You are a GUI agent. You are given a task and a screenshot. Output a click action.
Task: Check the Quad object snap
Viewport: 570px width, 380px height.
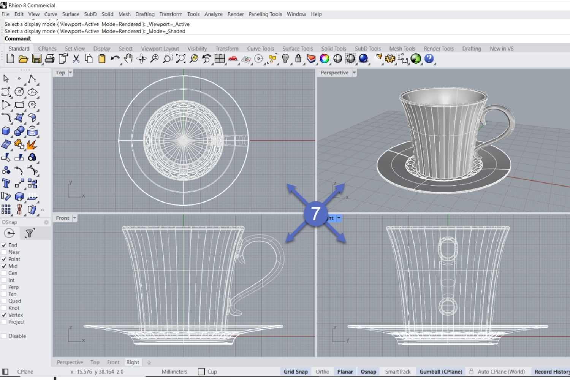click(4, 301)
